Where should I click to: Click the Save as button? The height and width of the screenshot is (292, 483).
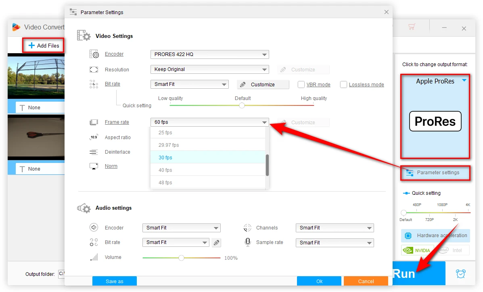[x=115, y=281]
